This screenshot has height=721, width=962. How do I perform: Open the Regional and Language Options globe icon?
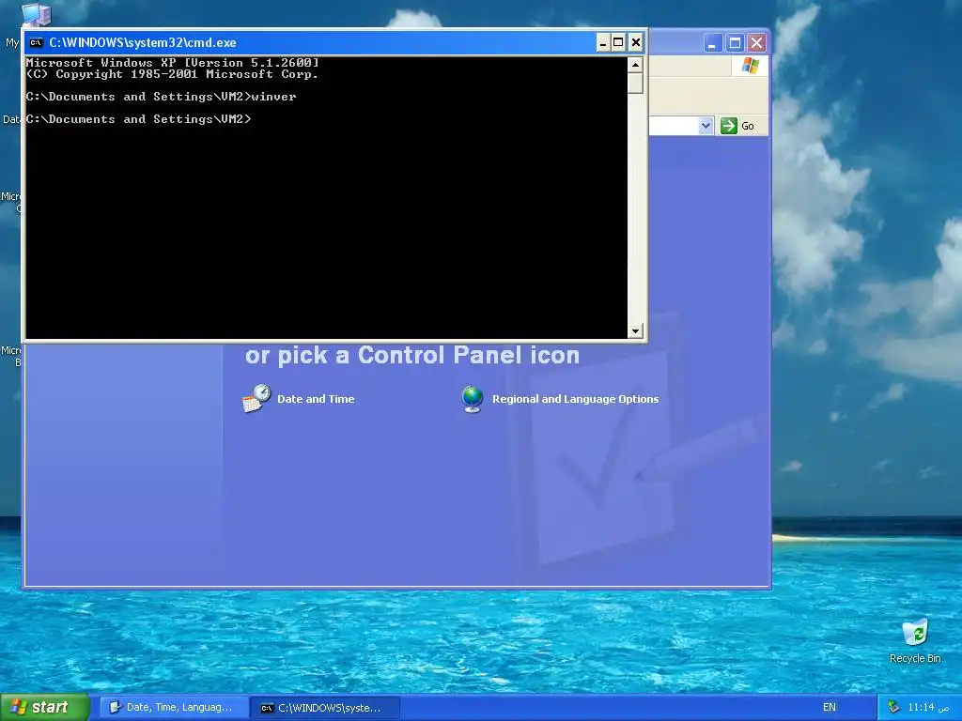click(473, 399)
